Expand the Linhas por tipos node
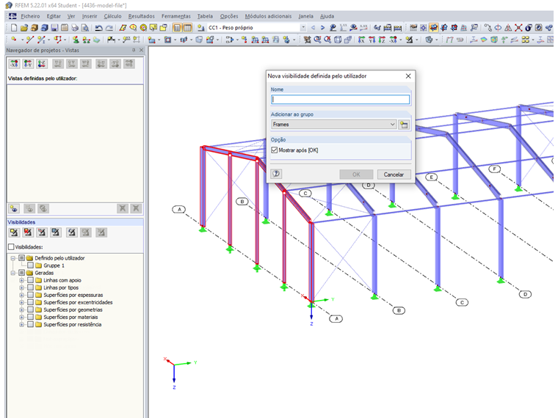This screenshot has height=418, width=558. tap(22, 287)
